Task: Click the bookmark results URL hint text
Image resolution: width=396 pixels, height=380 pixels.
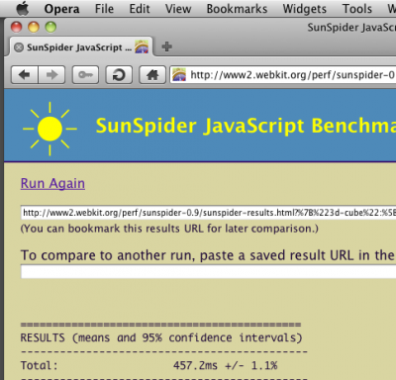Action: pos(169,229)
